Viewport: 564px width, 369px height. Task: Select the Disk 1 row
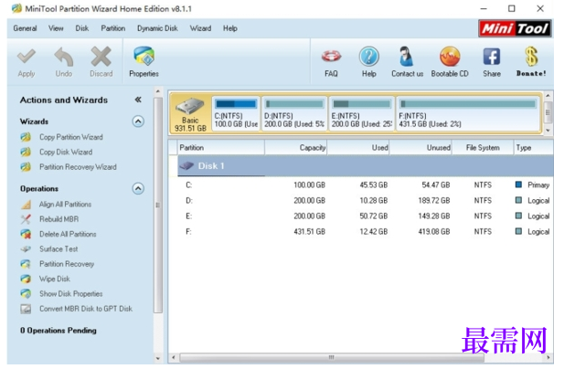(365, 166)
